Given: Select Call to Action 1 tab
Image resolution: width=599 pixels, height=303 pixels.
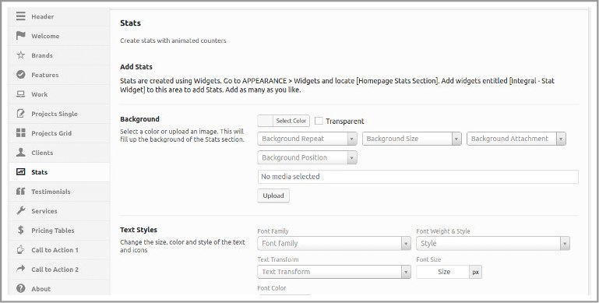Looking at the screenshot, I should coord(59,250).
